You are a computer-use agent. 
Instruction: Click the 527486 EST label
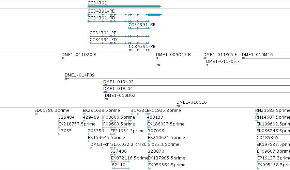pyautogui.click(x=119, y=152)
